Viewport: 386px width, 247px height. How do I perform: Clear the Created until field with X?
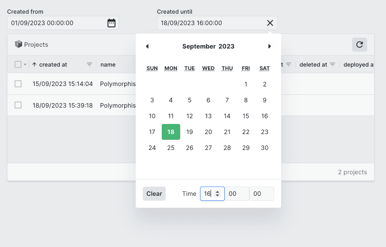tap(270, 23)
